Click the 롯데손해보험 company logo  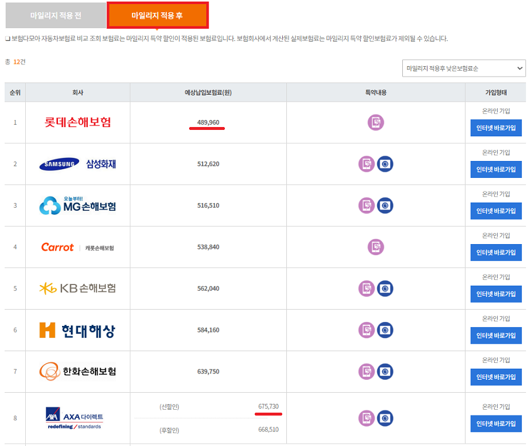click(78, 122)
